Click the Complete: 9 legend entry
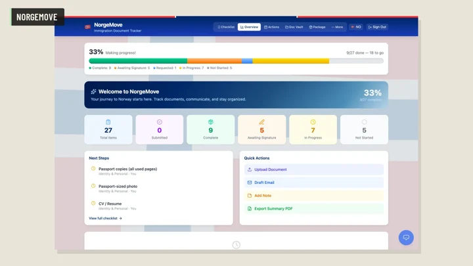473x266 pixels. pos(100,68)
